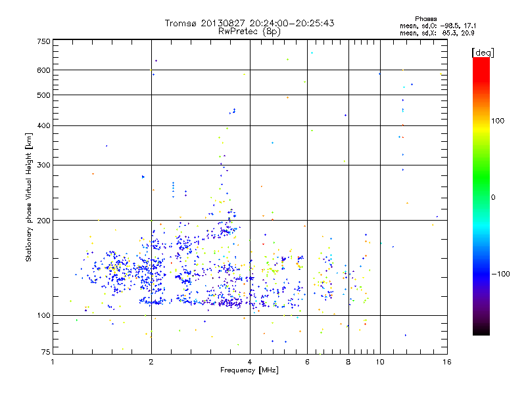The width and height of the screenshot is (526, 394).
Task: Select the 'mean, sd,O: -98.5, 17.1' statistic
Action: [x=438, y=26]
